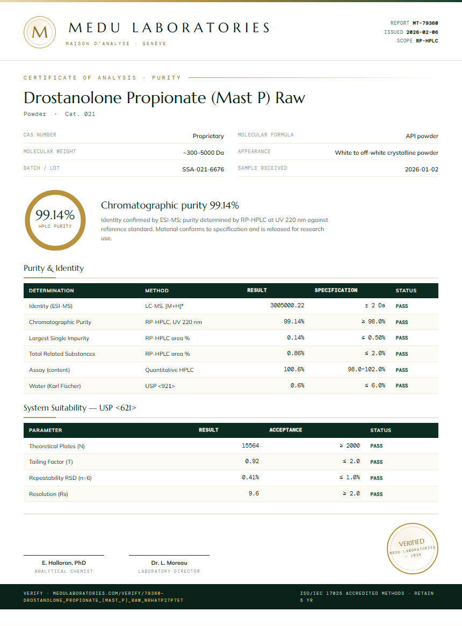Select the CAS number value Proprietary
Viewport: 462px width, 626px height.
point(208,136)
